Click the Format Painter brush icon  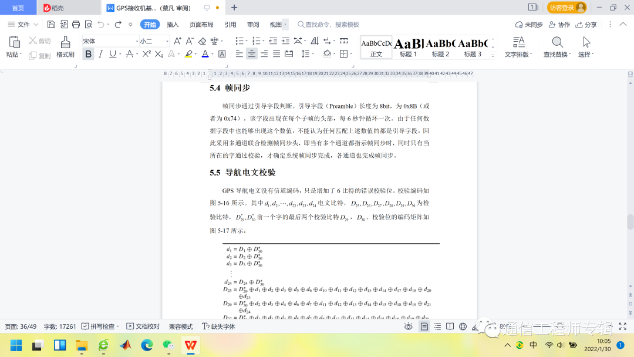tap(65, 43)
